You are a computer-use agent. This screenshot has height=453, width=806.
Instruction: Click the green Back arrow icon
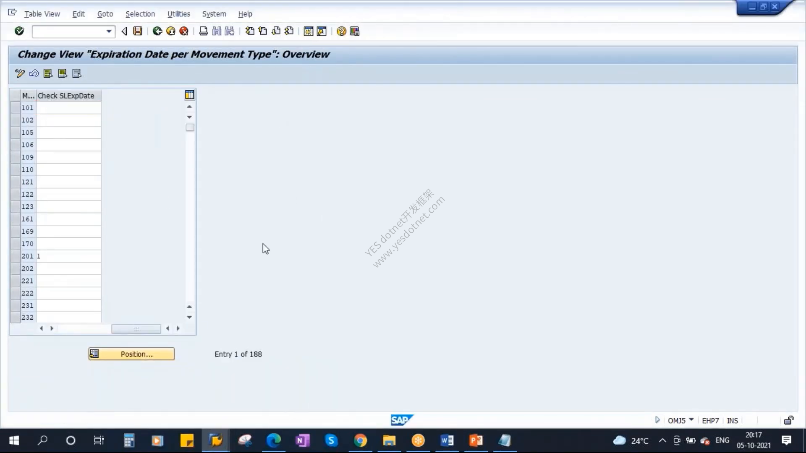[x=157, y=31]
